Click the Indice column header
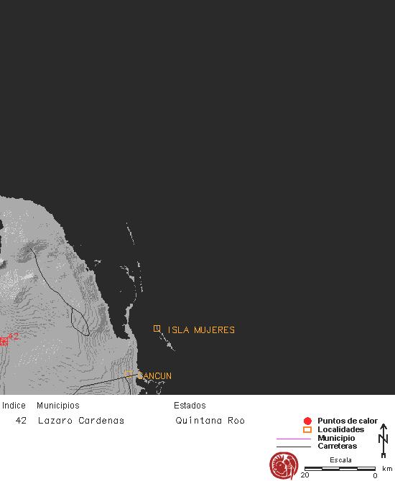This screenshot has height=481, width=395. tap(14, 405)
